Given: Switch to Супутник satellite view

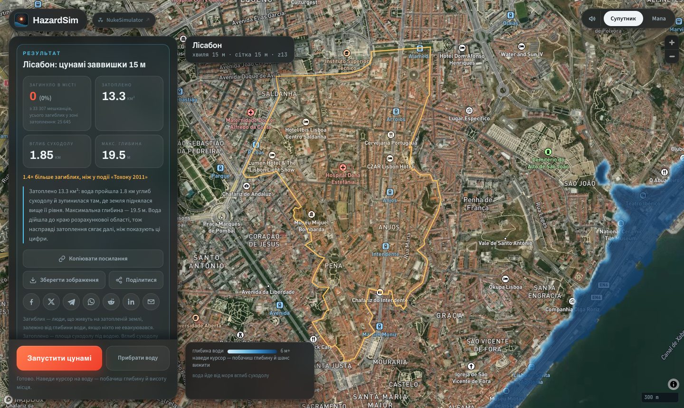Looking at the screenshot, I should (x=623, y=19).
